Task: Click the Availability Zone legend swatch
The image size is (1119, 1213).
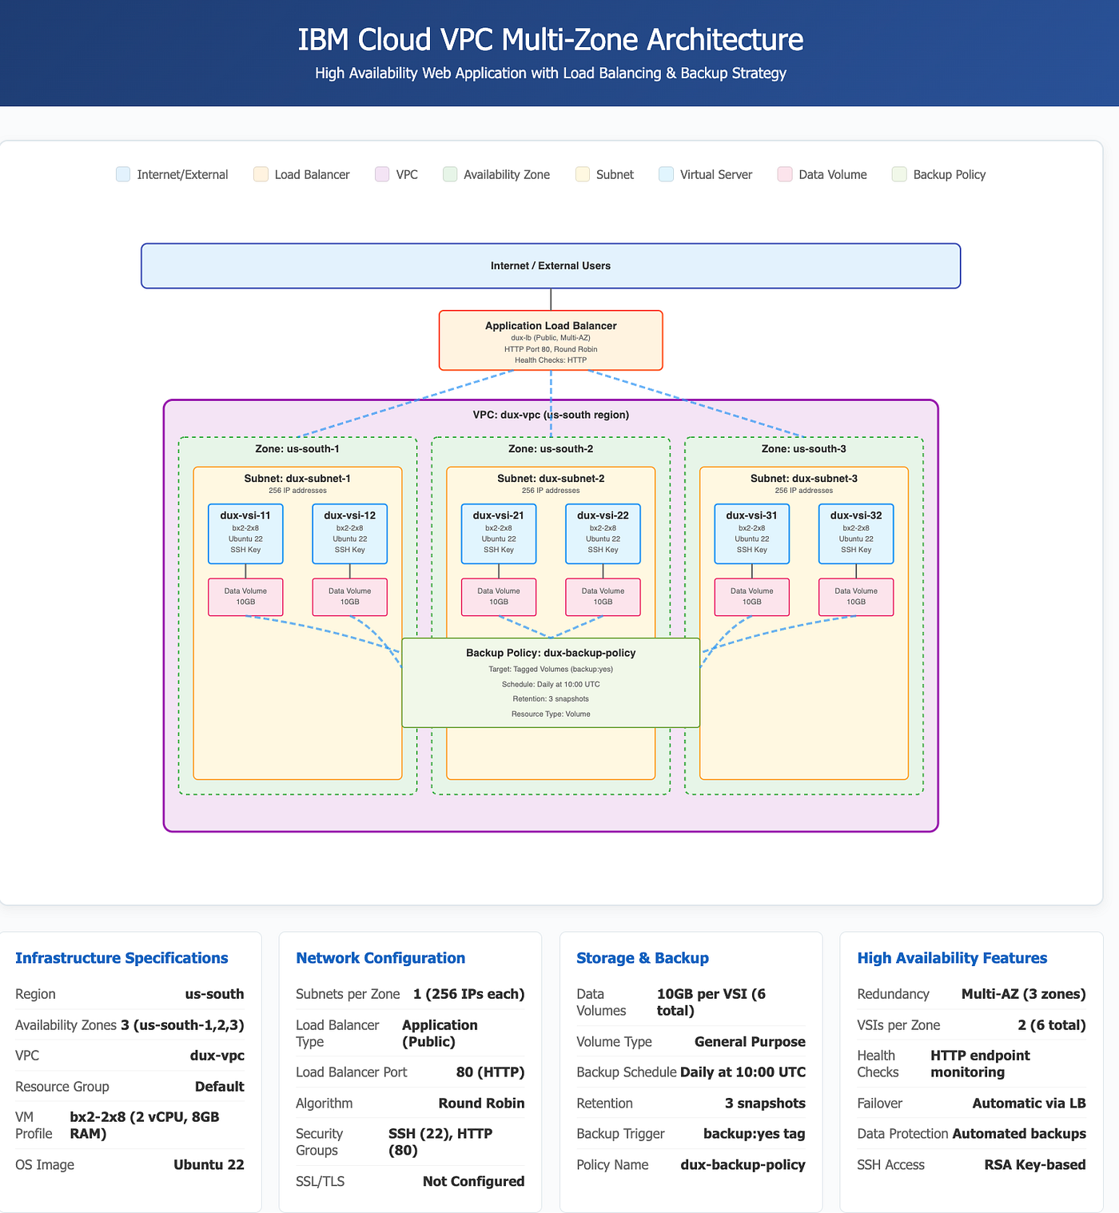Action: (450, 174)
